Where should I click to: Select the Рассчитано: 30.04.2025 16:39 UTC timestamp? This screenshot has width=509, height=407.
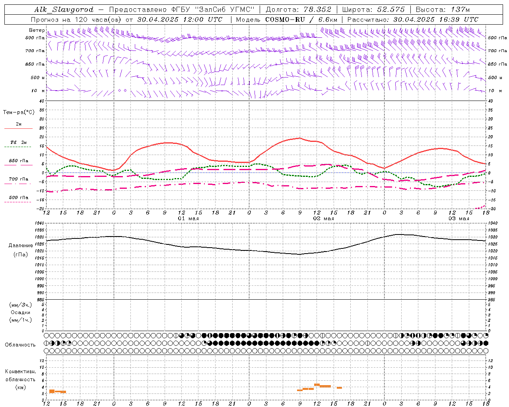[413, 19]
